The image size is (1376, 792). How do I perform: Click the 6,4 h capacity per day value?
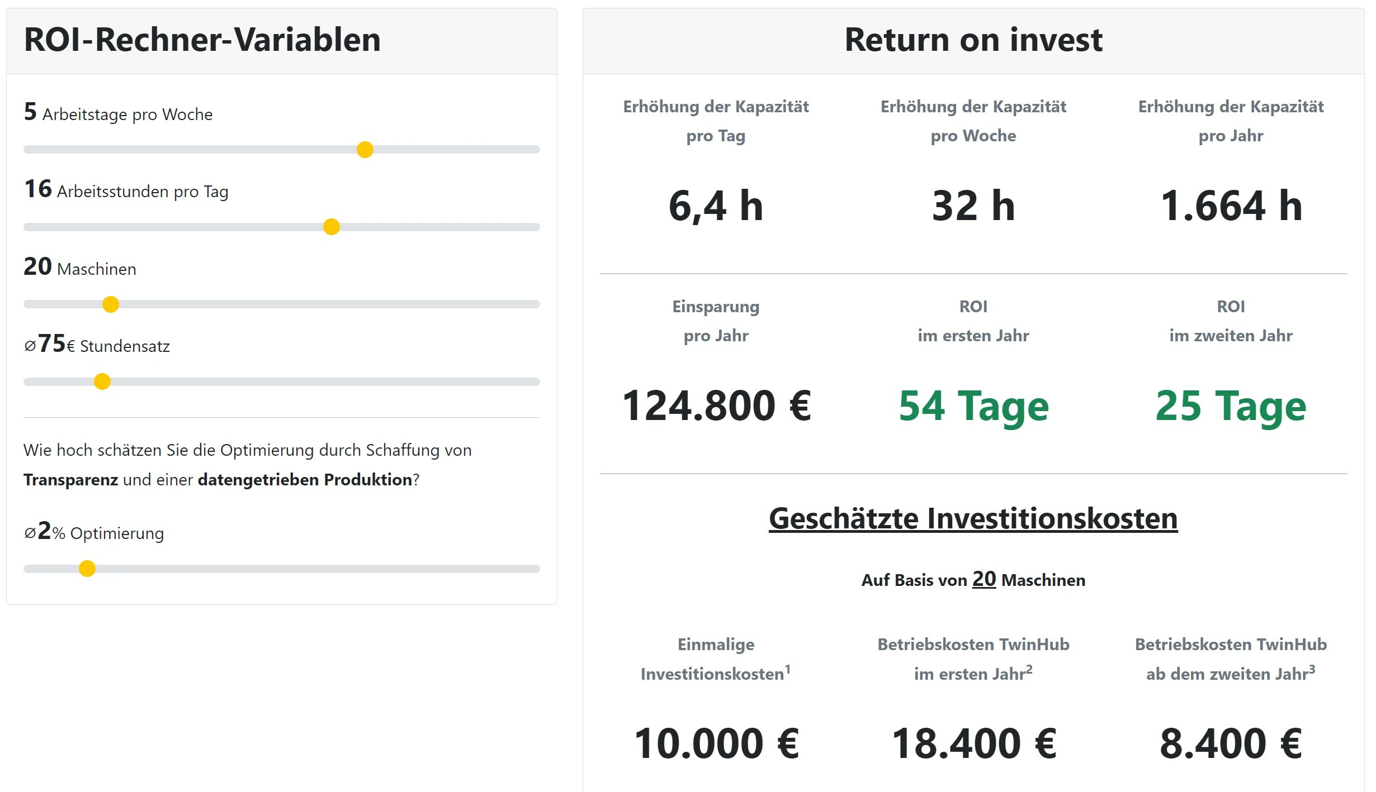coord(716,206)
